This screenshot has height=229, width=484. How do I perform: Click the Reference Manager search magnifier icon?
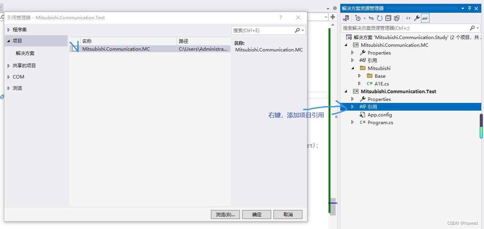[x=297, y=30]
